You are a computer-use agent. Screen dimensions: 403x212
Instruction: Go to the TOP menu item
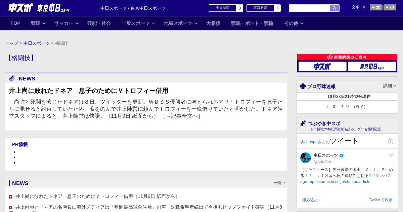[x=15, y=23]
